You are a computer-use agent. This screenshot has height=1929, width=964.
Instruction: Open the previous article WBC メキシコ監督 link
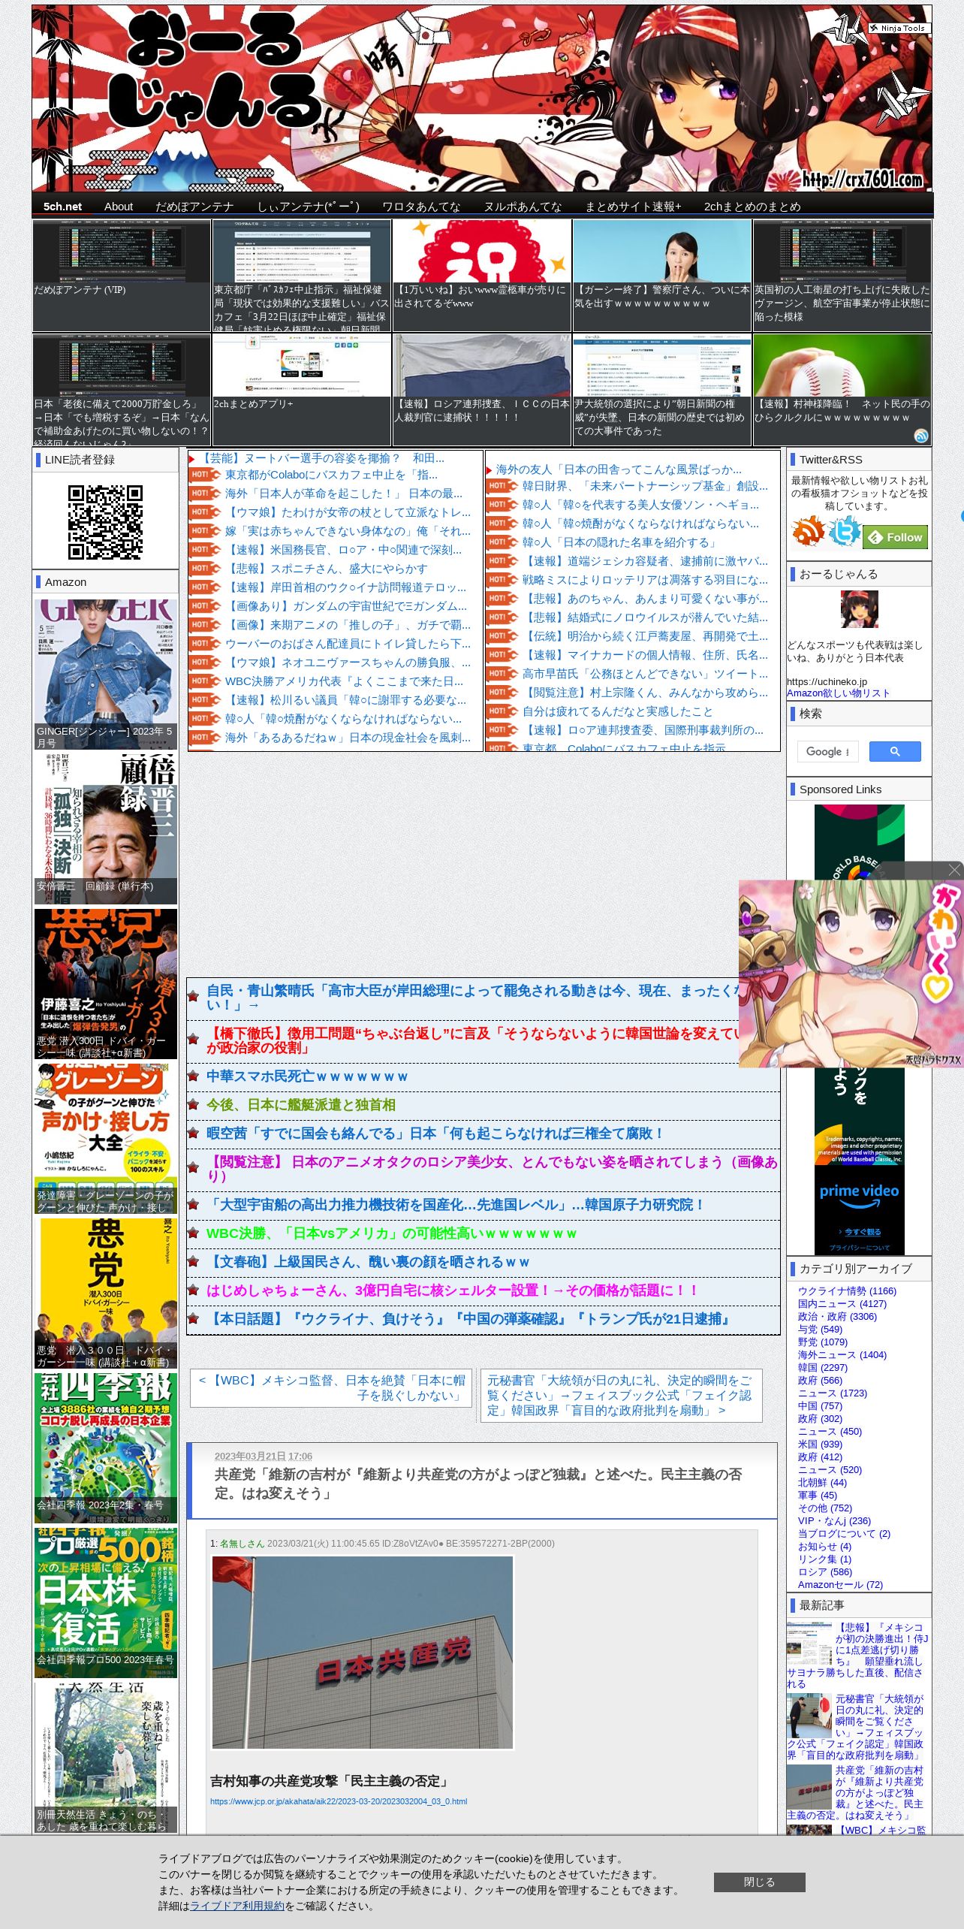click(x=331, y=1387)
